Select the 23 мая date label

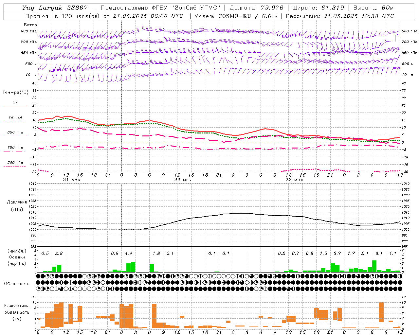294,180
